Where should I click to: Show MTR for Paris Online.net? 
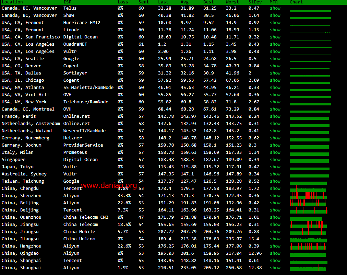pyautogui.click(x=275, y=116)
